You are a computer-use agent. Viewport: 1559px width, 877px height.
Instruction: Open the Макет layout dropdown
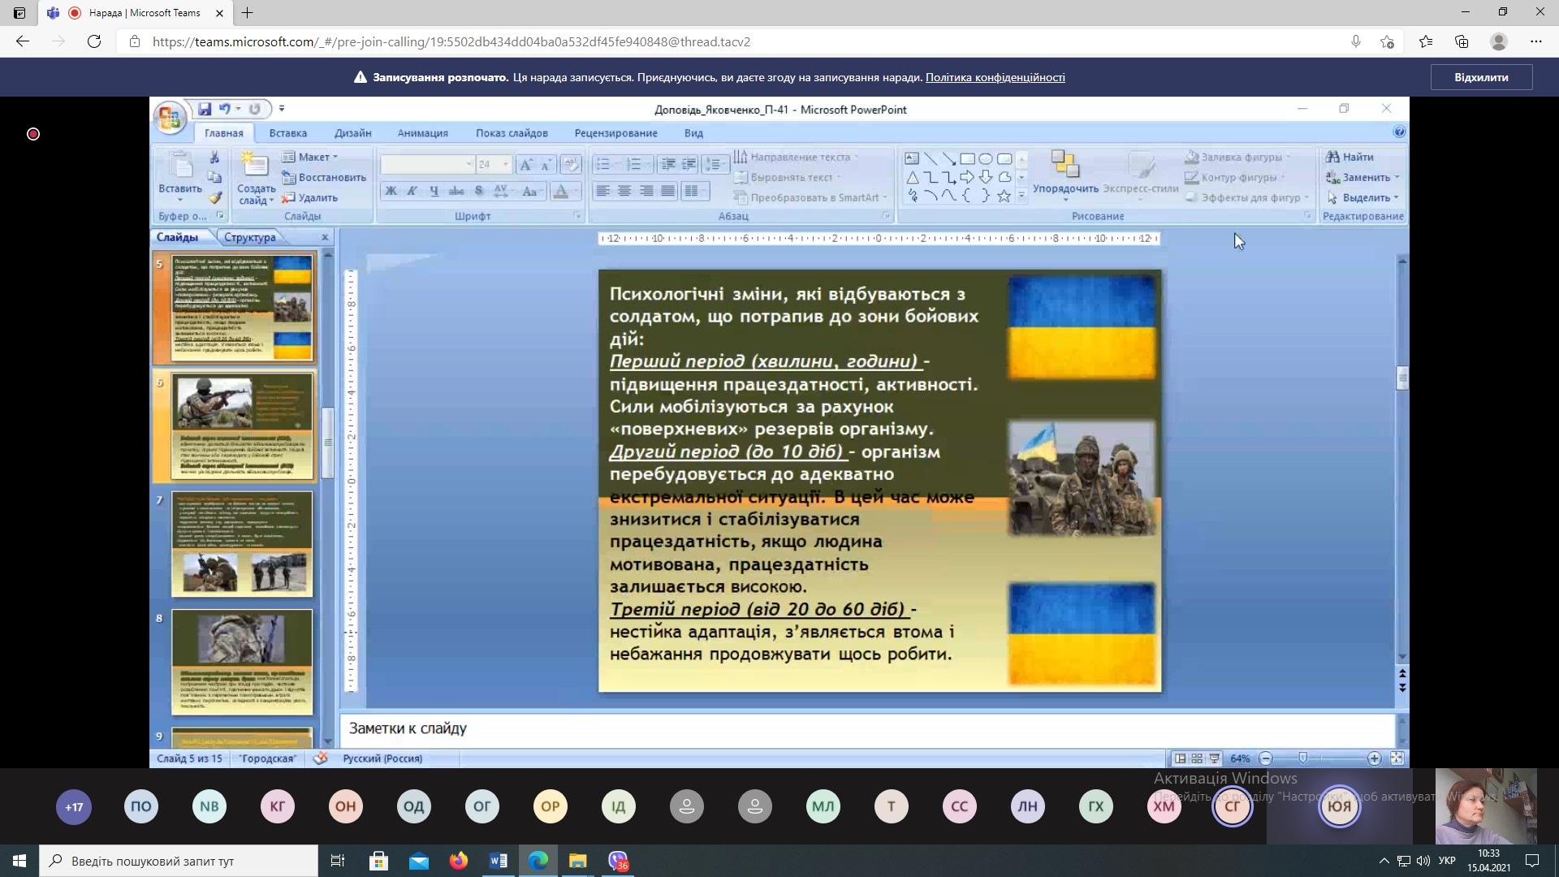(x=313, y=157)
